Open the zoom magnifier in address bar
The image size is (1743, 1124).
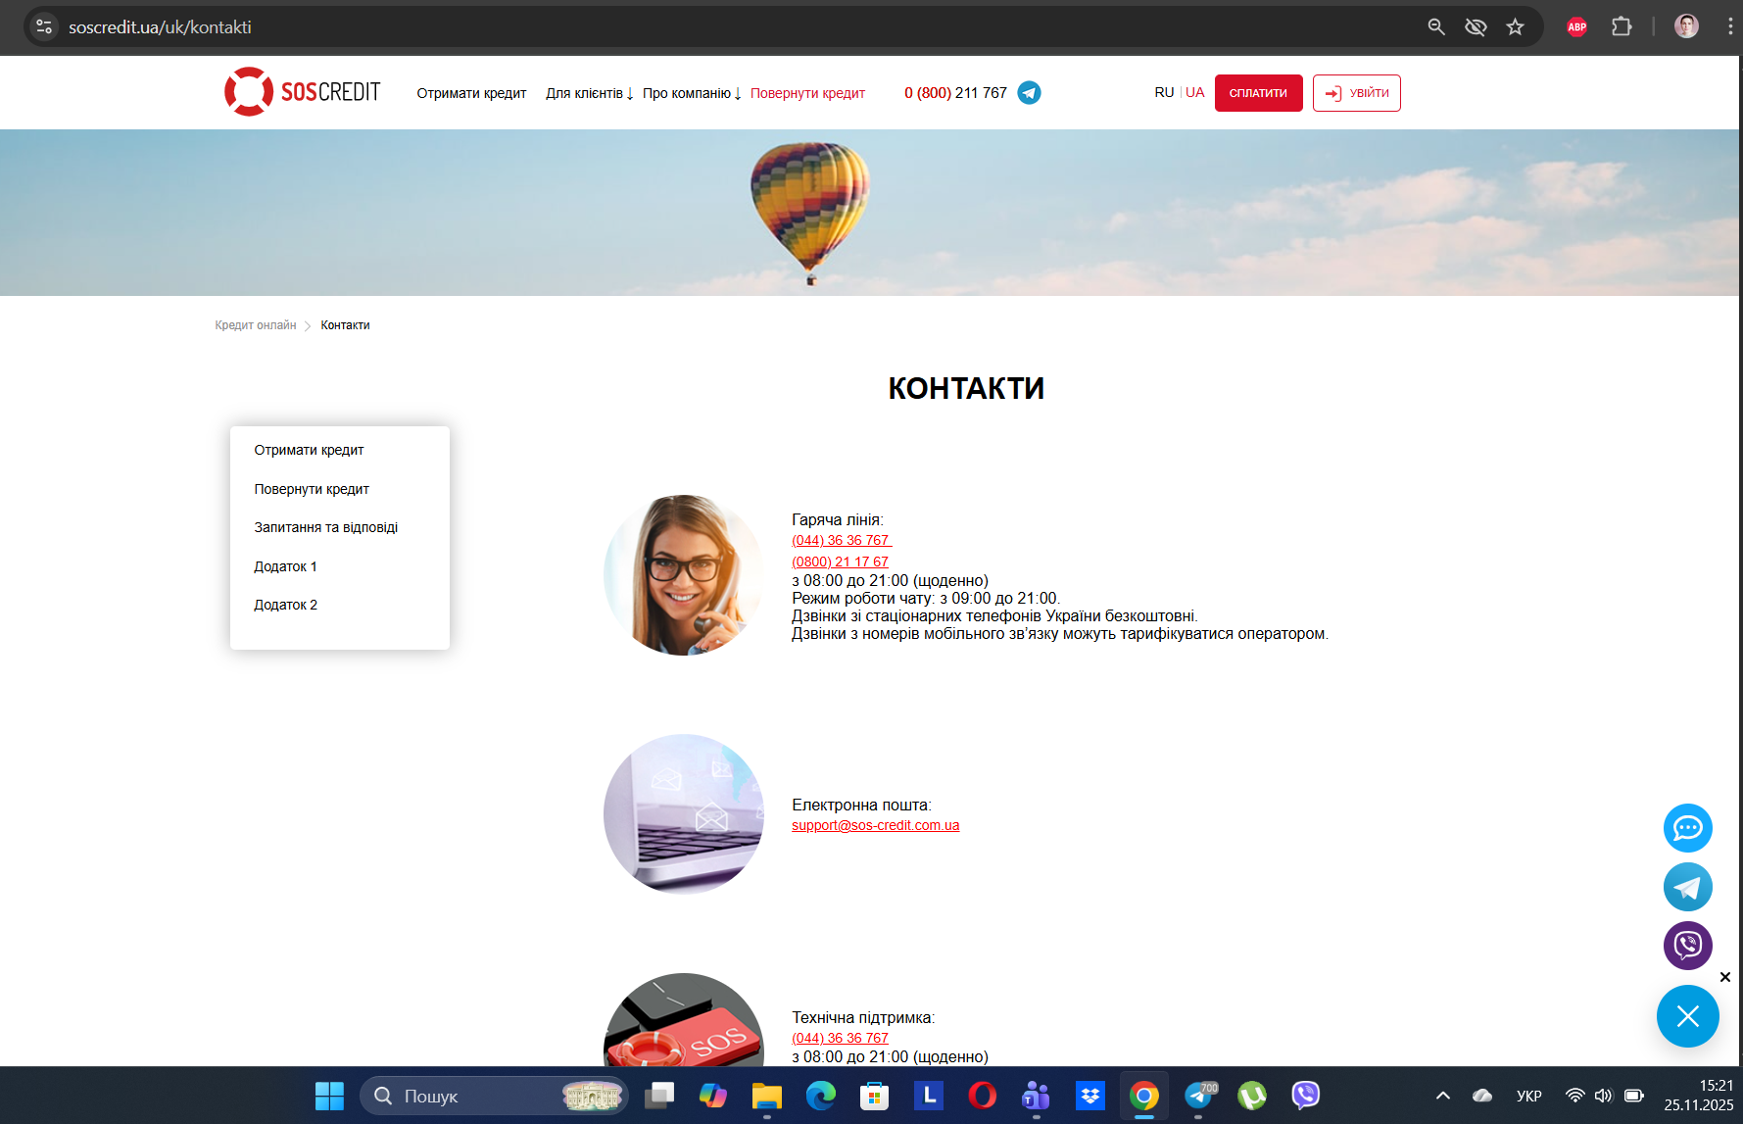[x=1436, y=26]
